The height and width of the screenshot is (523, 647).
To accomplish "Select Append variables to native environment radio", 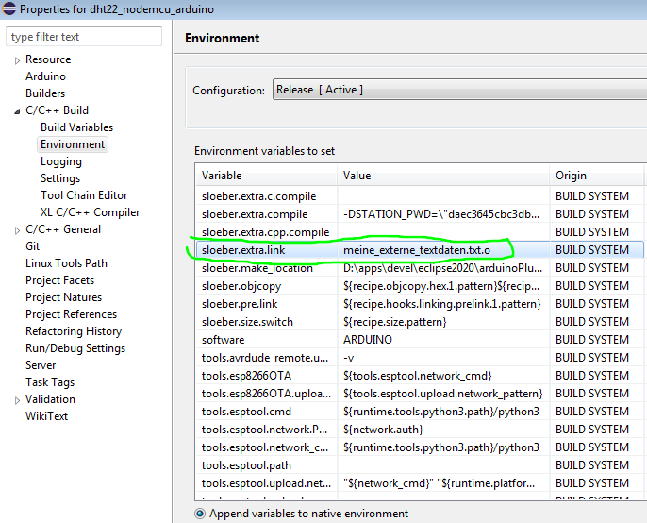I will [x=200, y=514].
